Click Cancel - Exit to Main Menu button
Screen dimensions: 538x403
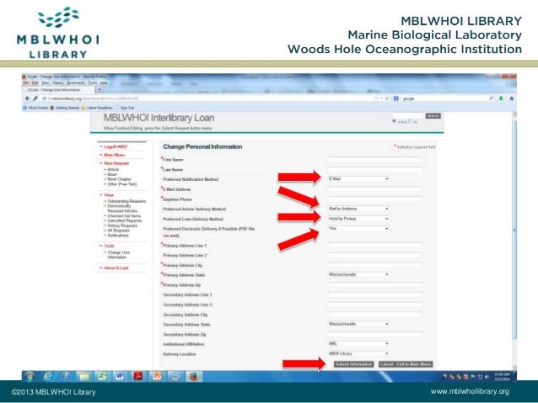pyautogui.click(x=406, y=364)
